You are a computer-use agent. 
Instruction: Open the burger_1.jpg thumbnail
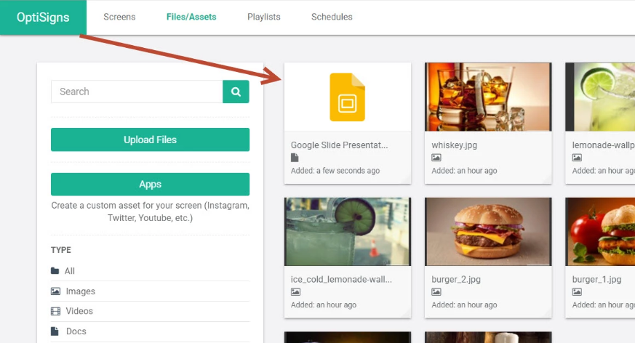pyautogui.click(x=600, y=232)
